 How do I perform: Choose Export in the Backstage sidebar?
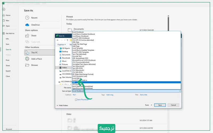(x=8, y=71)
